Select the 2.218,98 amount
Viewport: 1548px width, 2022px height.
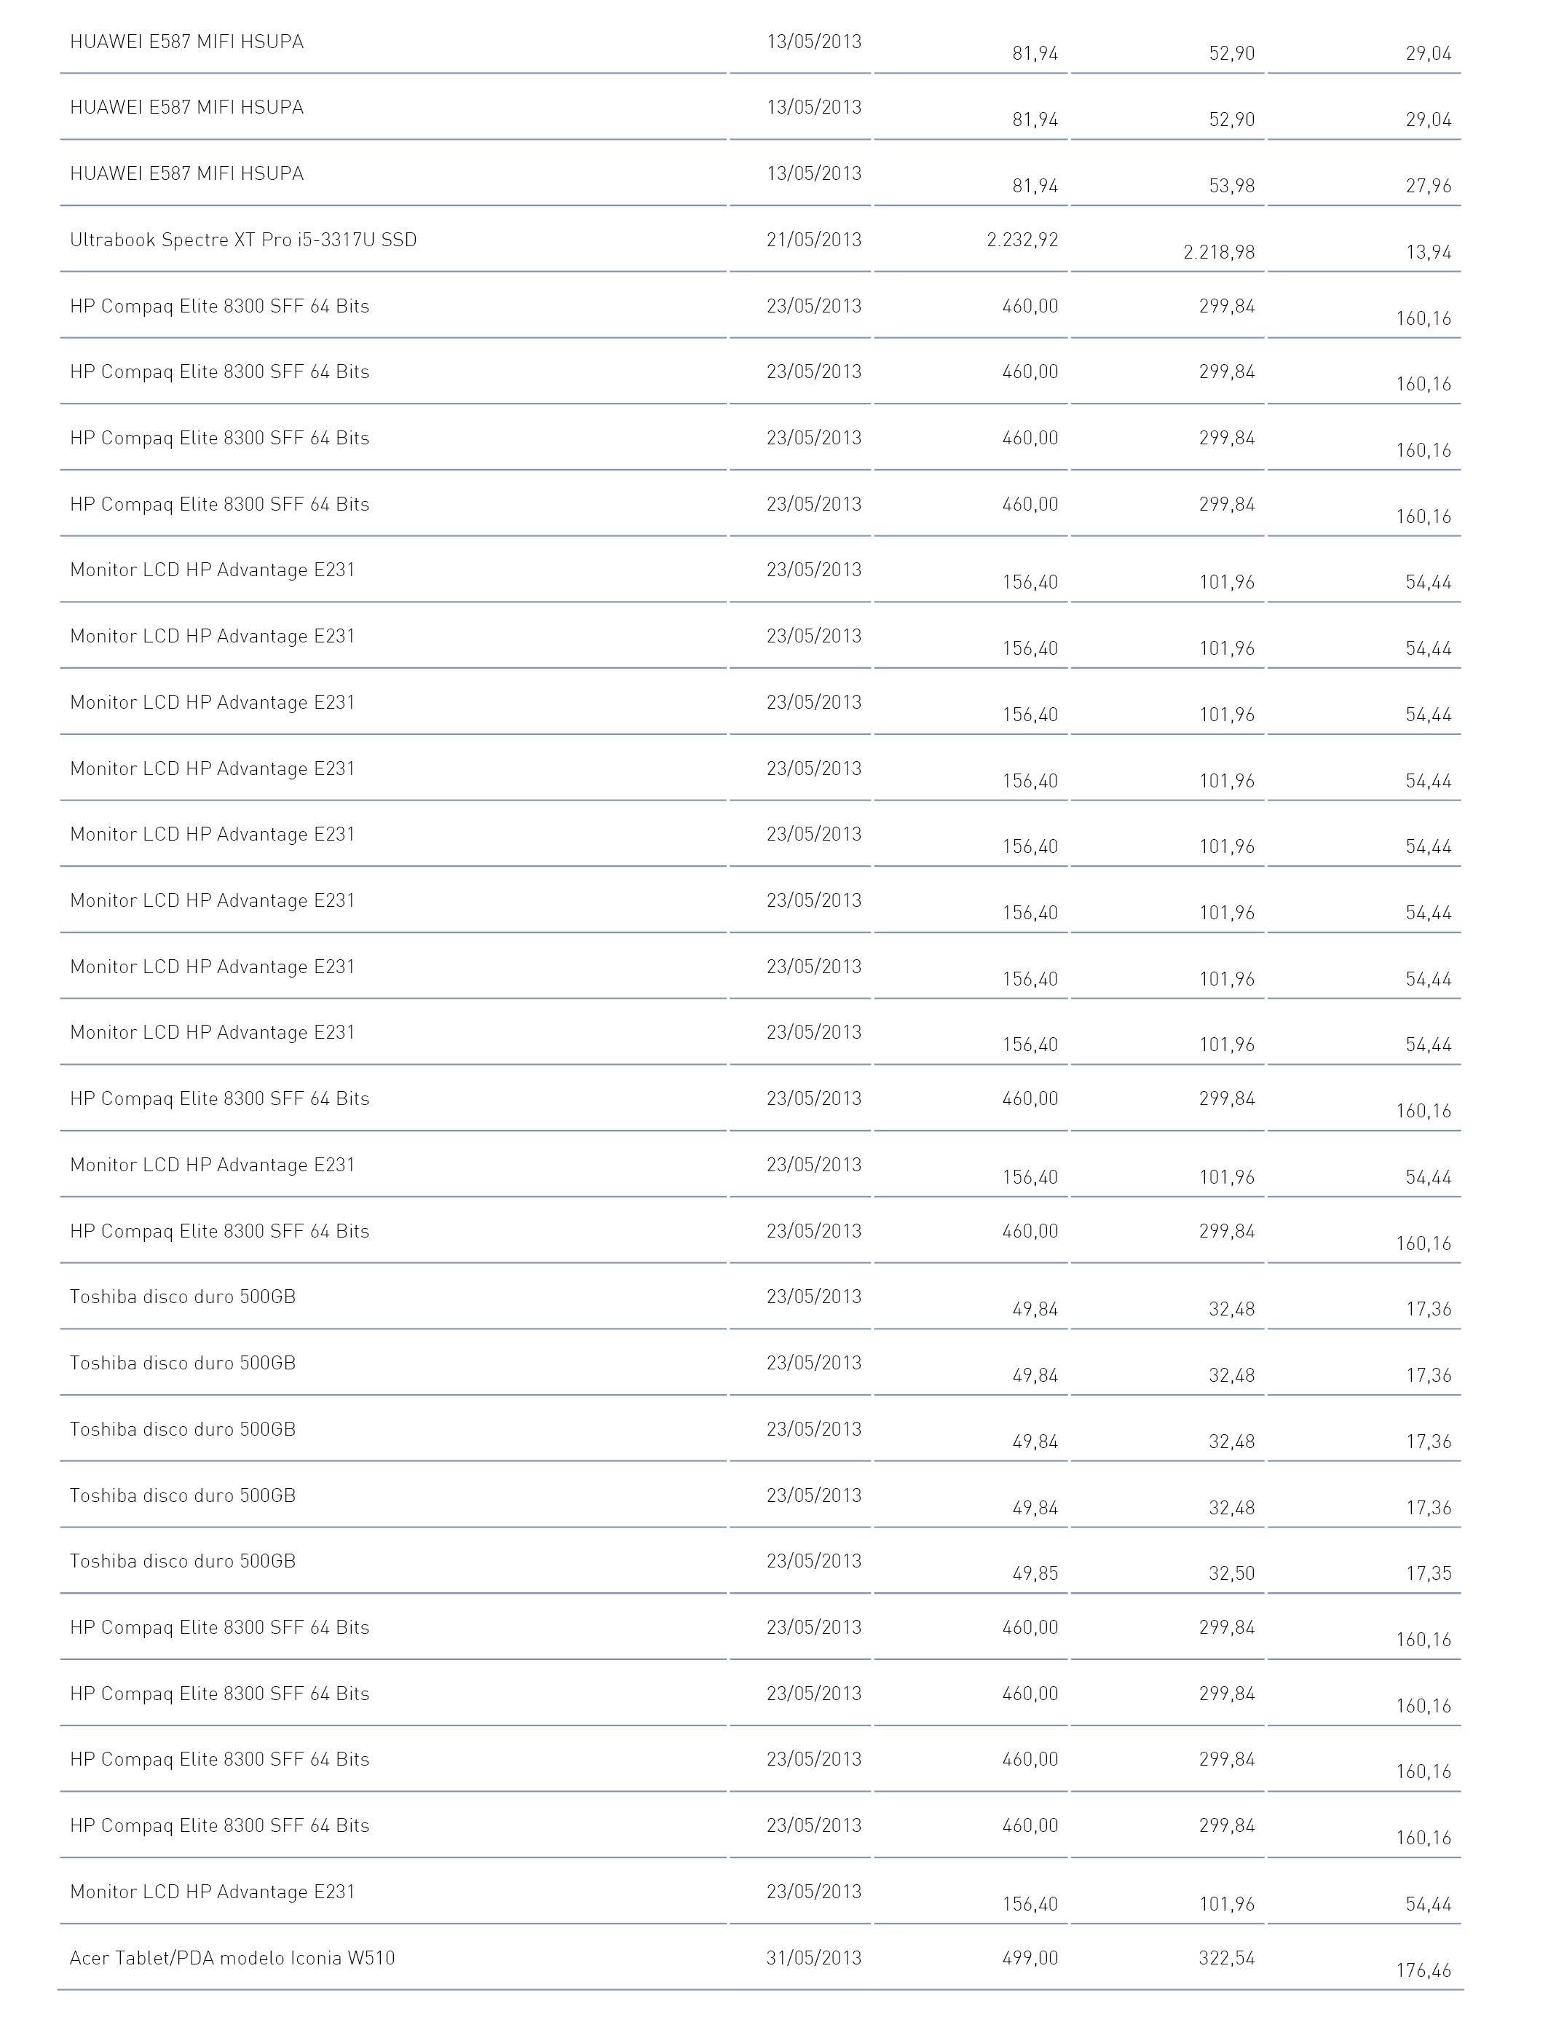tap(1219, 251)
